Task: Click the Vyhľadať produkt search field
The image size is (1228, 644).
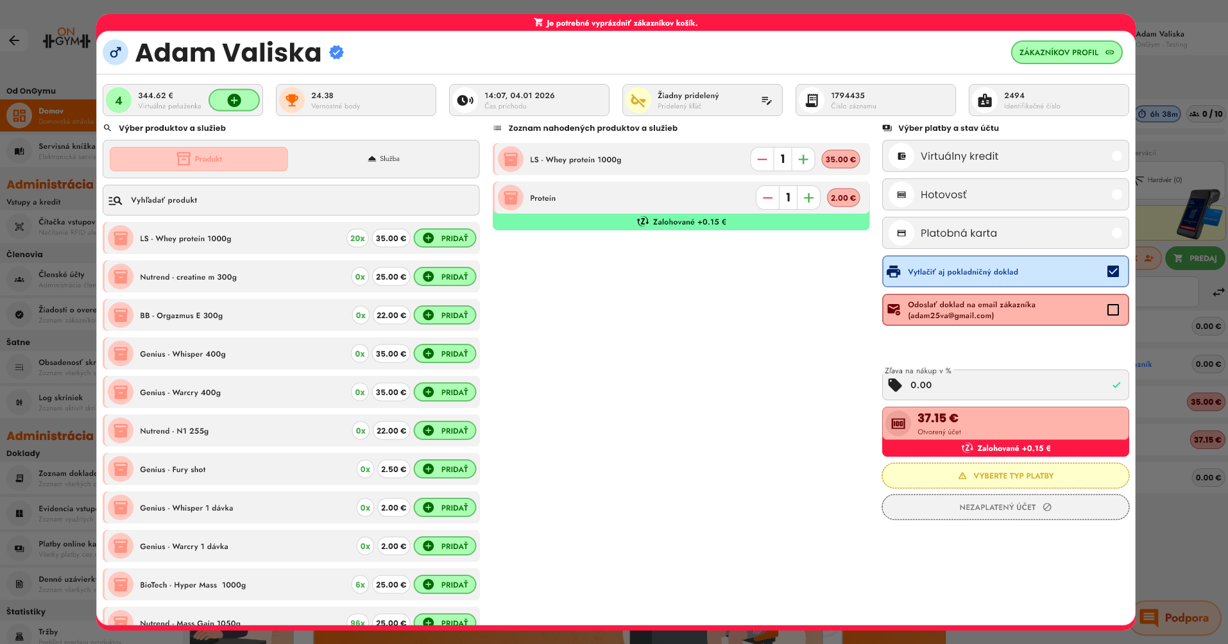Action: click(x=291, y=200)
